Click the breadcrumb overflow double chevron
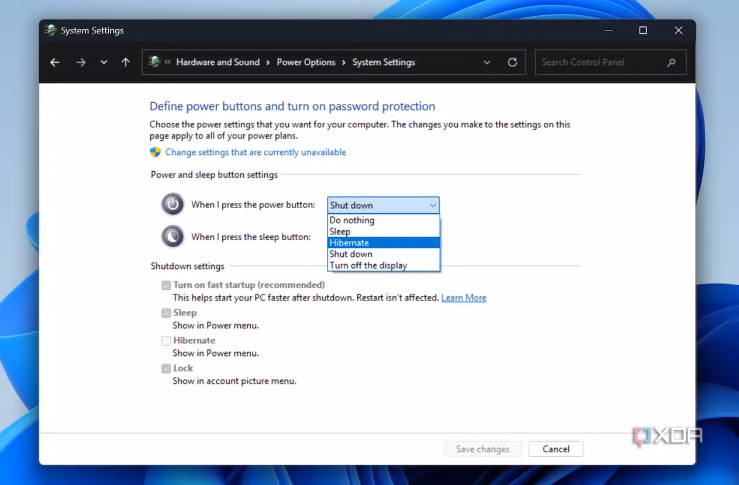The image size is (739, 485). 167,62
